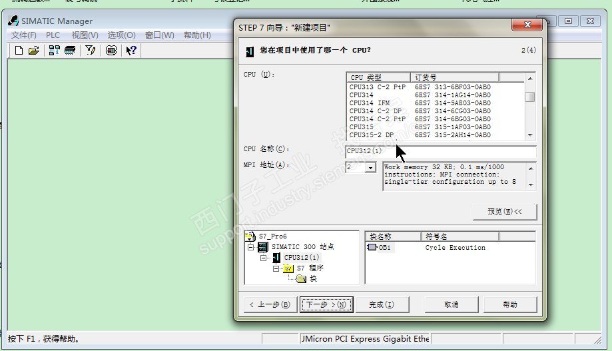Screen dimensions: 612x351
Task: Click the CPU list scroll-up arrow
Action: (x=529, y=79)
